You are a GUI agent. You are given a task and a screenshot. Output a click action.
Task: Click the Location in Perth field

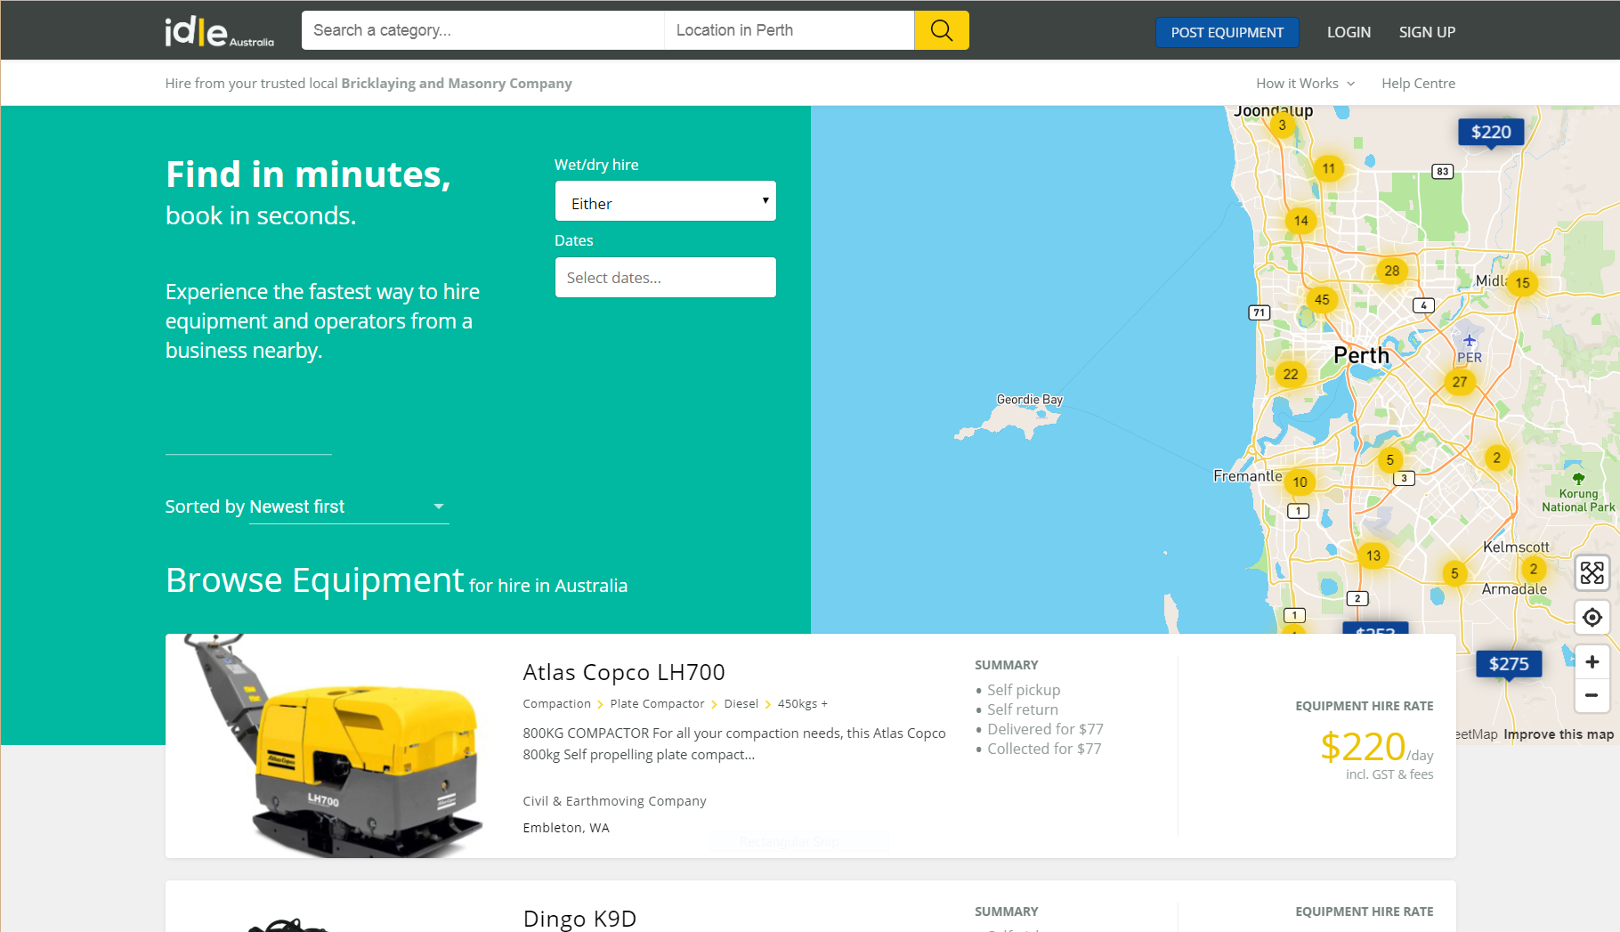coord(789,30)
